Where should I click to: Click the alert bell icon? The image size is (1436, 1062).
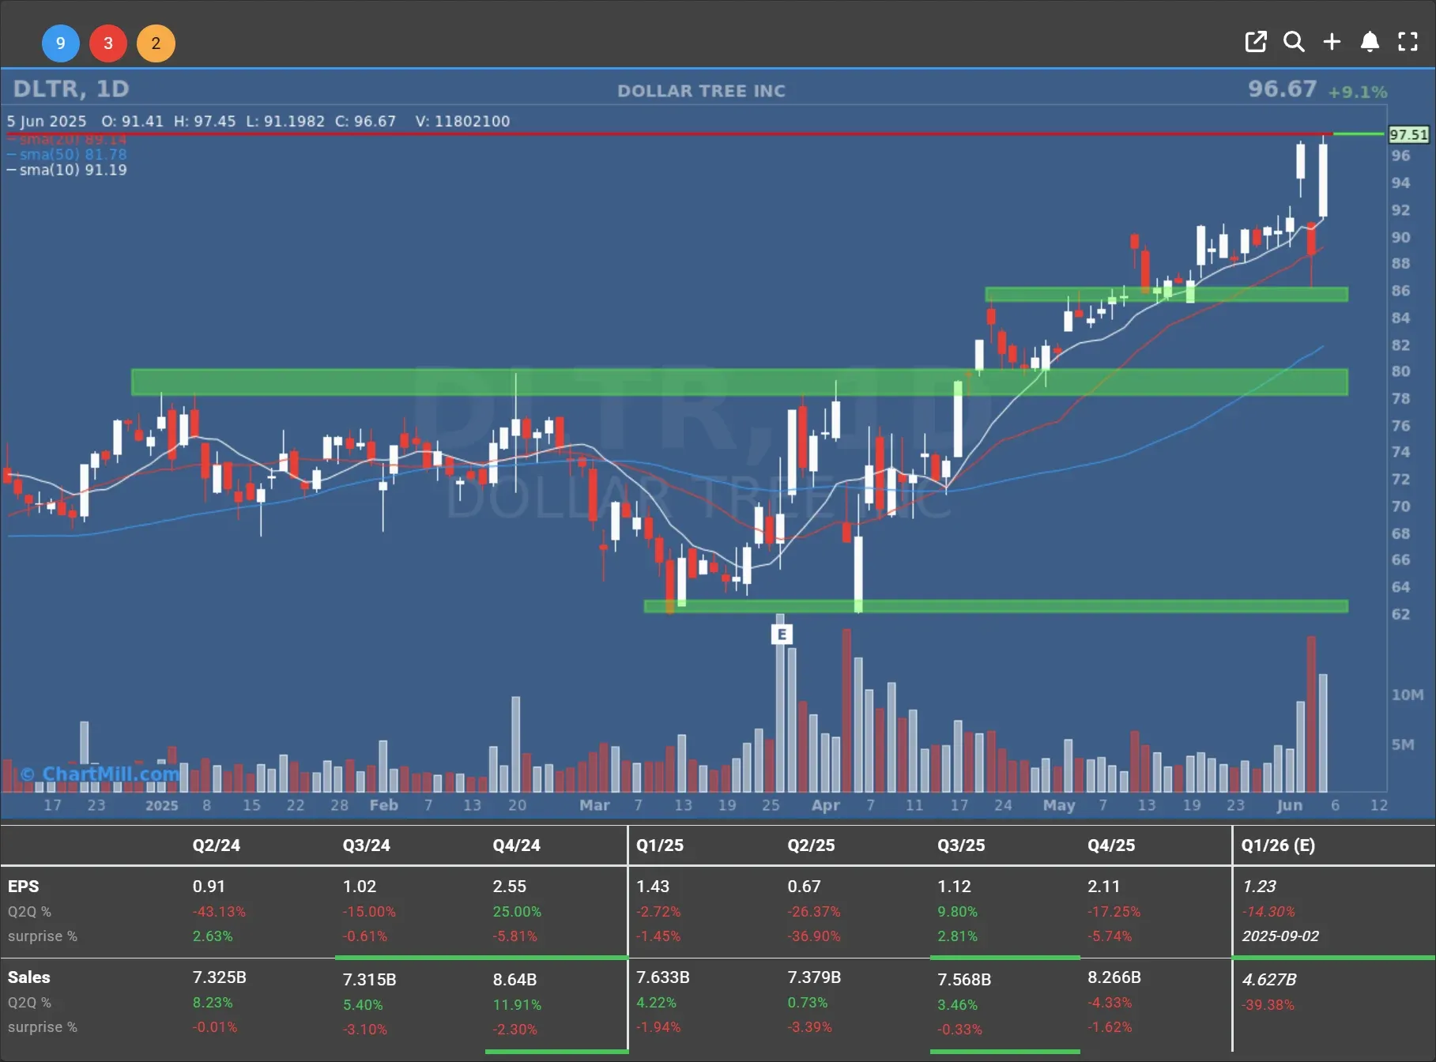(x=1370, y=42)
